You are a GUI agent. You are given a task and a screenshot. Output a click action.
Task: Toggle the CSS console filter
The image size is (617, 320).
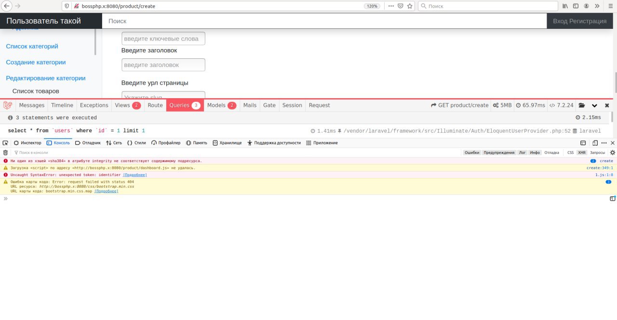pos(571,152)
